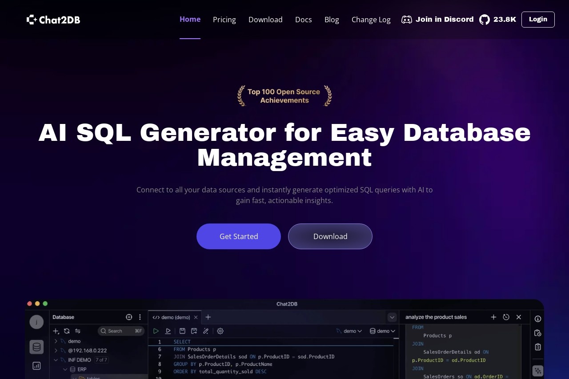Close the demo (demo) tab
This screenshot has height=379, width=569.
pyautogui.click(x=196, y=317)
